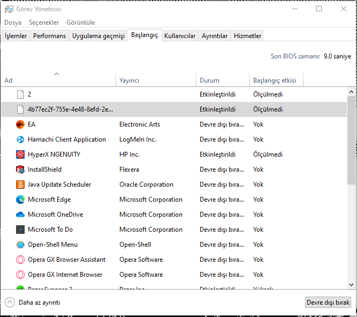Click the scrollbar down arrow
The height and width of the screenshot is (317, 357).
(x=351, y=285)
